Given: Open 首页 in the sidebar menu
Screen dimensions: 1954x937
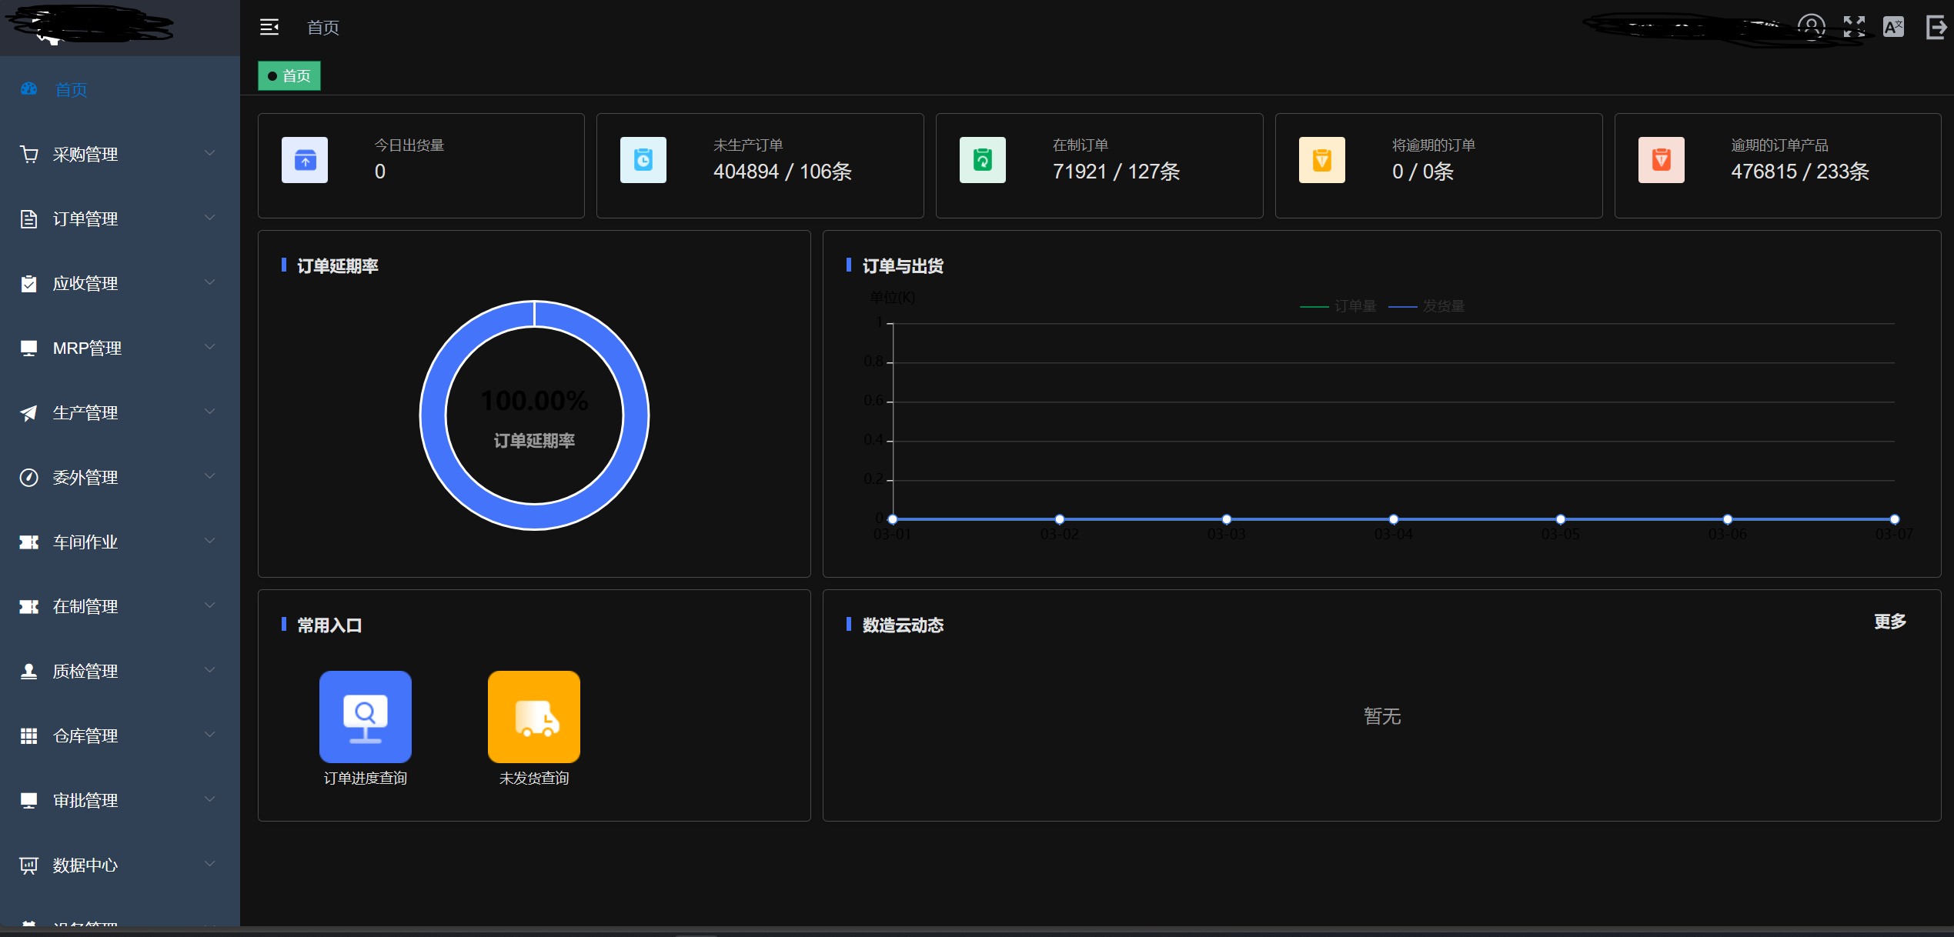Looking at the screenshot, I should 120,89.
